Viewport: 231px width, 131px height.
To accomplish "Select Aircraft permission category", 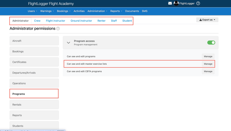I will coord(34,41).
